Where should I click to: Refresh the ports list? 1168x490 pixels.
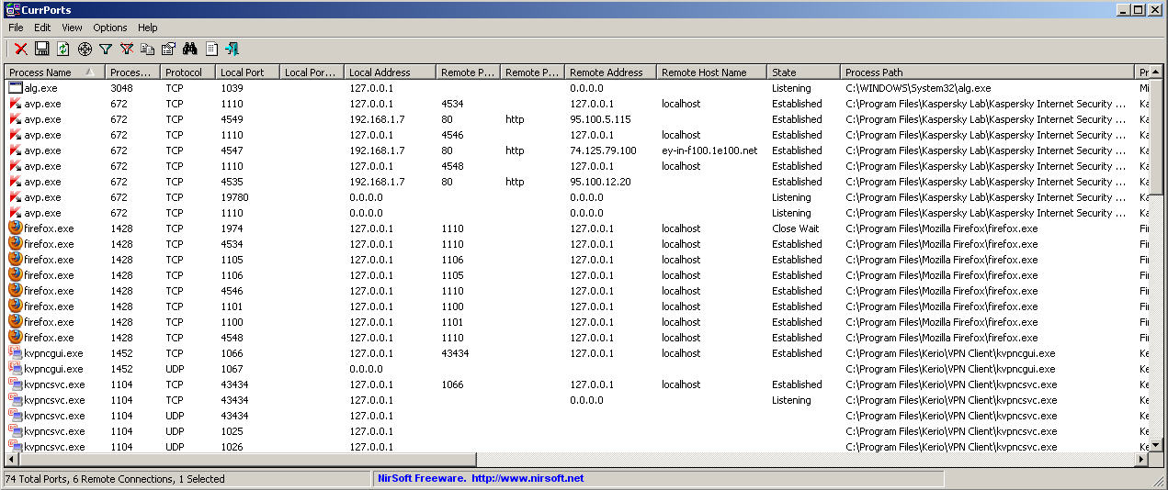(62, 49)
